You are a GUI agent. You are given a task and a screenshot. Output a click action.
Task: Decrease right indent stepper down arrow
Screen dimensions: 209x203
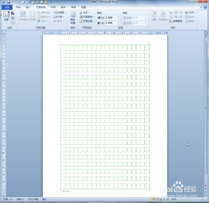click(x=119, y=24)
